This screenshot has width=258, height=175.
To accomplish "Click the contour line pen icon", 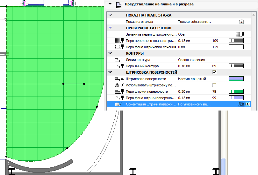I will tap(119, 66).
